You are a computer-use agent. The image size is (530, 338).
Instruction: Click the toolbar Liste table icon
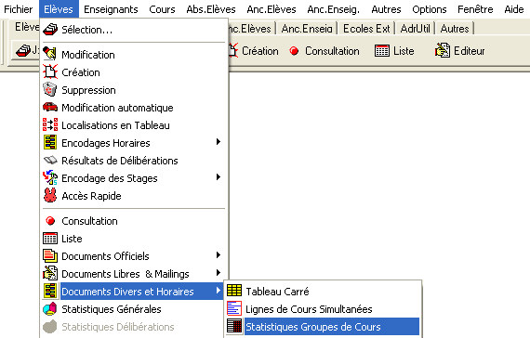(382, 51)
